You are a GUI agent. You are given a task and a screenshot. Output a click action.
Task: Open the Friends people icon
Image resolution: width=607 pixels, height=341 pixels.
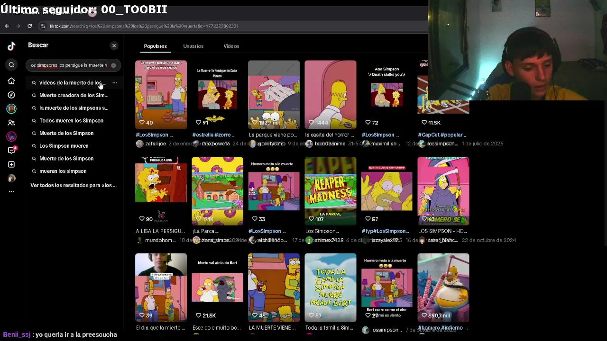(11, 123)
